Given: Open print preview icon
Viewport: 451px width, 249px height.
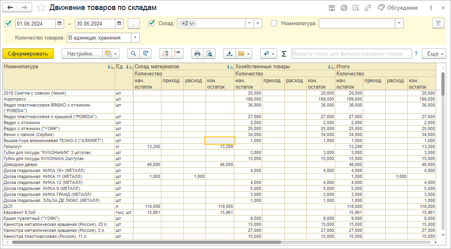Looking at the screenshot, I should click(x=209, y=53).
